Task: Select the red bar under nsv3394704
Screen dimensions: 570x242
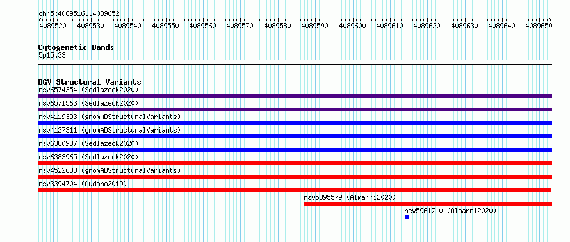Action: click(x=295, y=190)
